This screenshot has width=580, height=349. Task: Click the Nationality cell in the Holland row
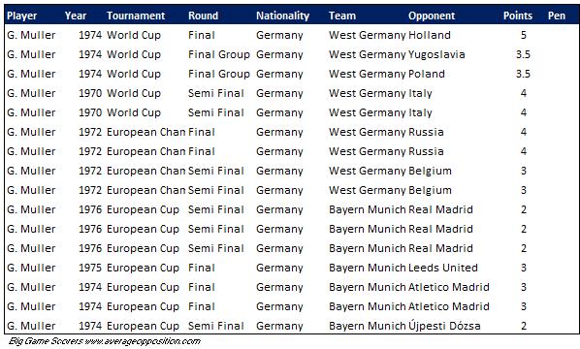click(x=279, y=35)
